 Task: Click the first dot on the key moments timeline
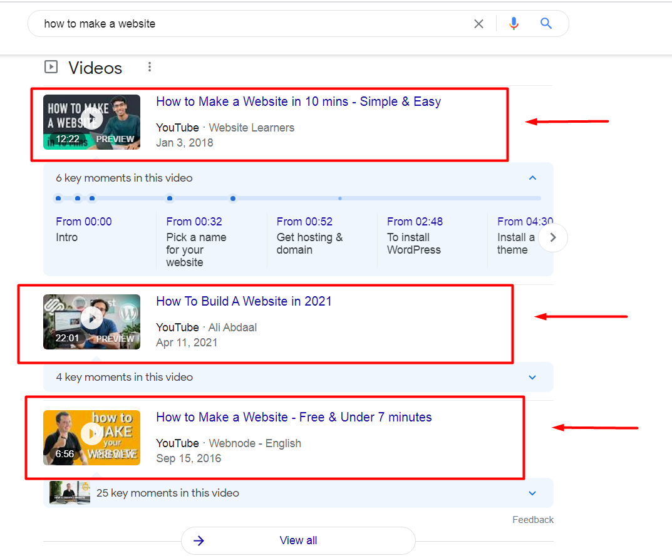pyautogui.click(x=58, y=199)
